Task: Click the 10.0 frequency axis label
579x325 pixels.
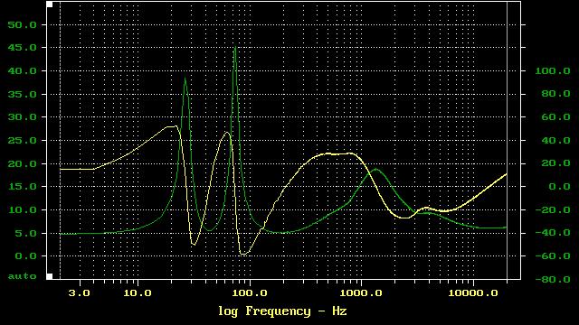Action: (138, 293)
